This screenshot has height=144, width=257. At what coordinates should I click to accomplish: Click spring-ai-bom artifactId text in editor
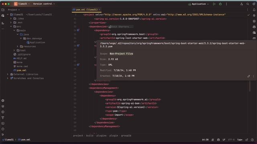pos(130,103)
